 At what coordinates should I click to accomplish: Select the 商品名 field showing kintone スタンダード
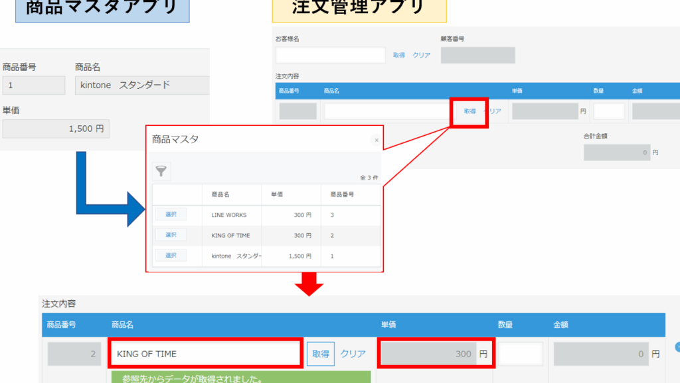pyautogui.click(x=142, y=85)
